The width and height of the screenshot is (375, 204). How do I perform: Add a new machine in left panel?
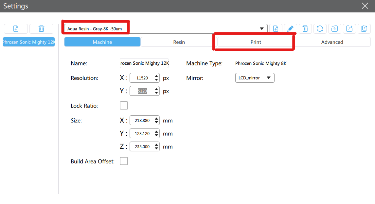tap(16, 29)
